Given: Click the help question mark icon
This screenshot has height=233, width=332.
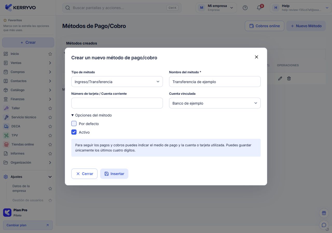Looking at the screenshot, I should click(x=245, y=8).
